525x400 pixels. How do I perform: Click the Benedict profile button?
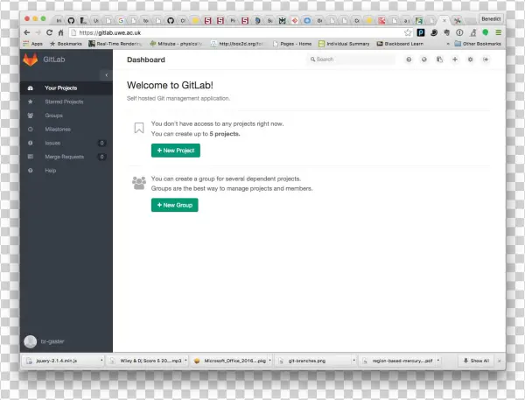491,19
